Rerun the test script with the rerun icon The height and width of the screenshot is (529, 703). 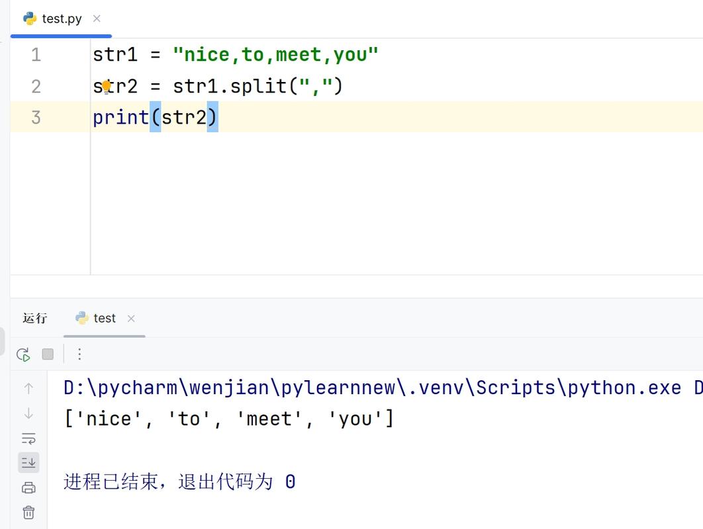tap(22, 354)
